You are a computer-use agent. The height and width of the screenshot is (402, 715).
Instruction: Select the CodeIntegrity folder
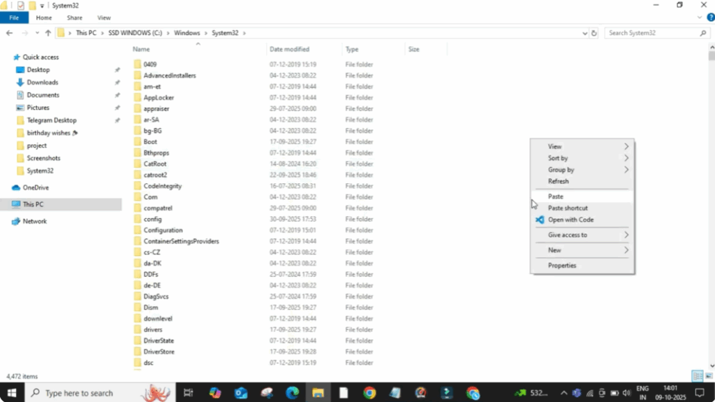coord(162,187)
